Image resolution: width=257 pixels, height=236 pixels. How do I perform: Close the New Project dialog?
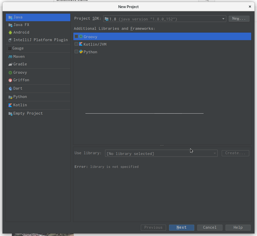pos(250,7)
